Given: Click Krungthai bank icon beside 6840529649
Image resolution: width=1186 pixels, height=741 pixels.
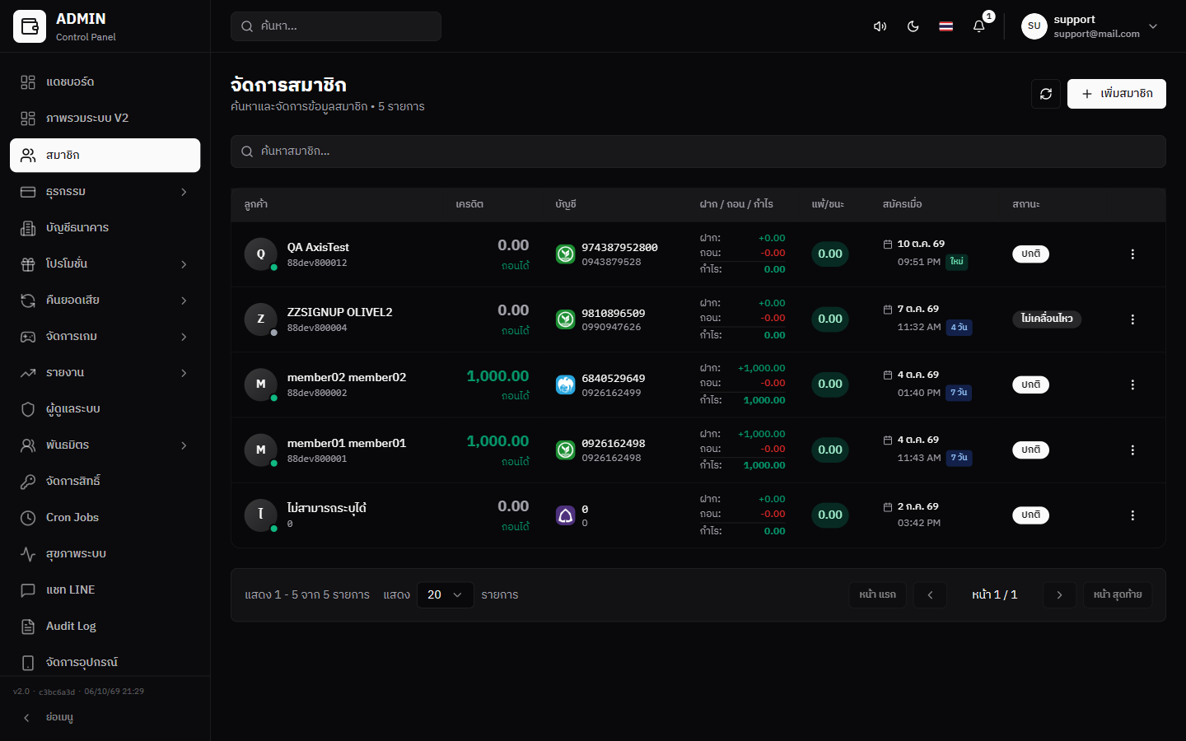Looking at the screenshot, I should pyautogui.click(x=565, y=384).
